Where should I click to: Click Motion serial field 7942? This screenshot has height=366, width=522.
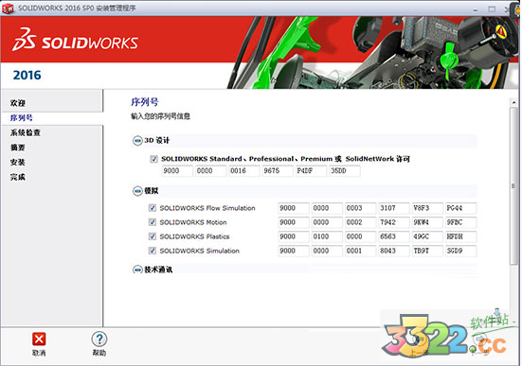[x=394, y=222]
